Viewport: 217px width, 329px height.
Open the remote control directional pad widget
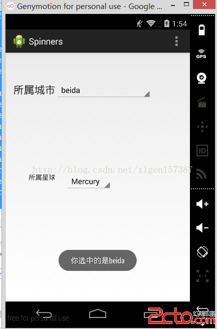(202, 127)
